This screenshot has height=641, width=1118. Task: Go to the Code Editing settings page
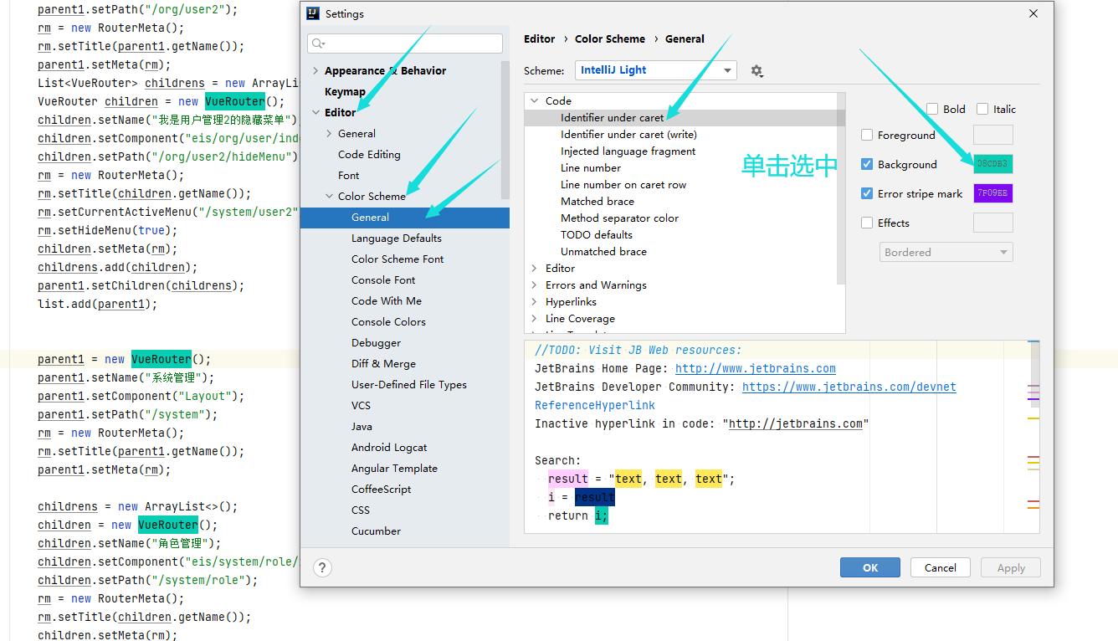369,154
